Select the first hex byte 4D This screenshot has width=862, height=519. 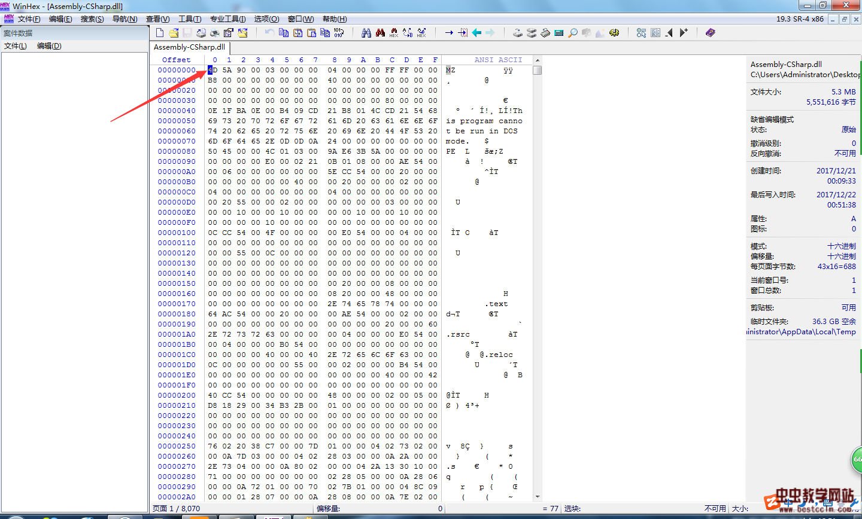213,70
